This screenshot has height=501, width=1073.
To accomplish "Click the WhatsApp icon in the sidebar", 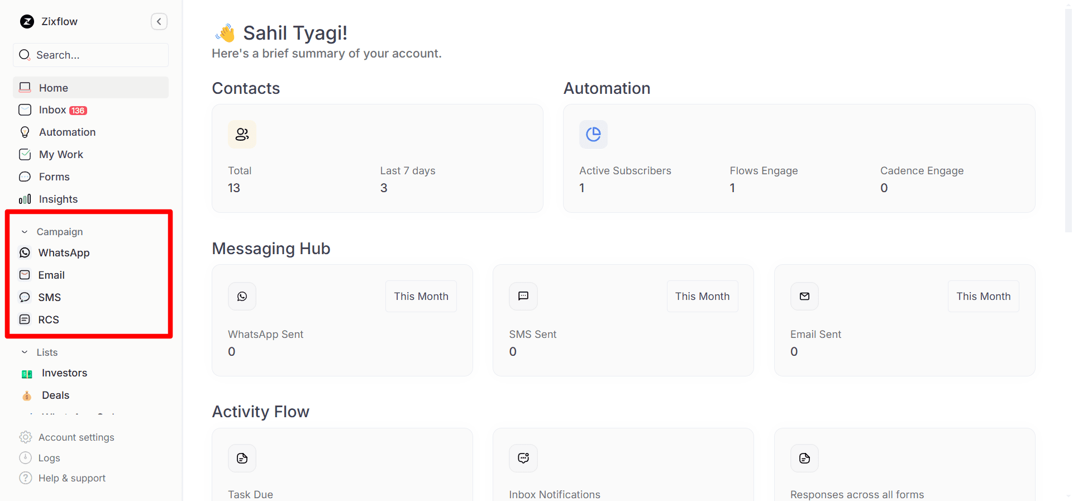I will [x=25, y=253].
